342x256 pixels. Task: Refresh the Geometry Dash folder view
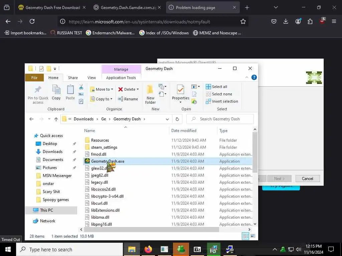177,119
